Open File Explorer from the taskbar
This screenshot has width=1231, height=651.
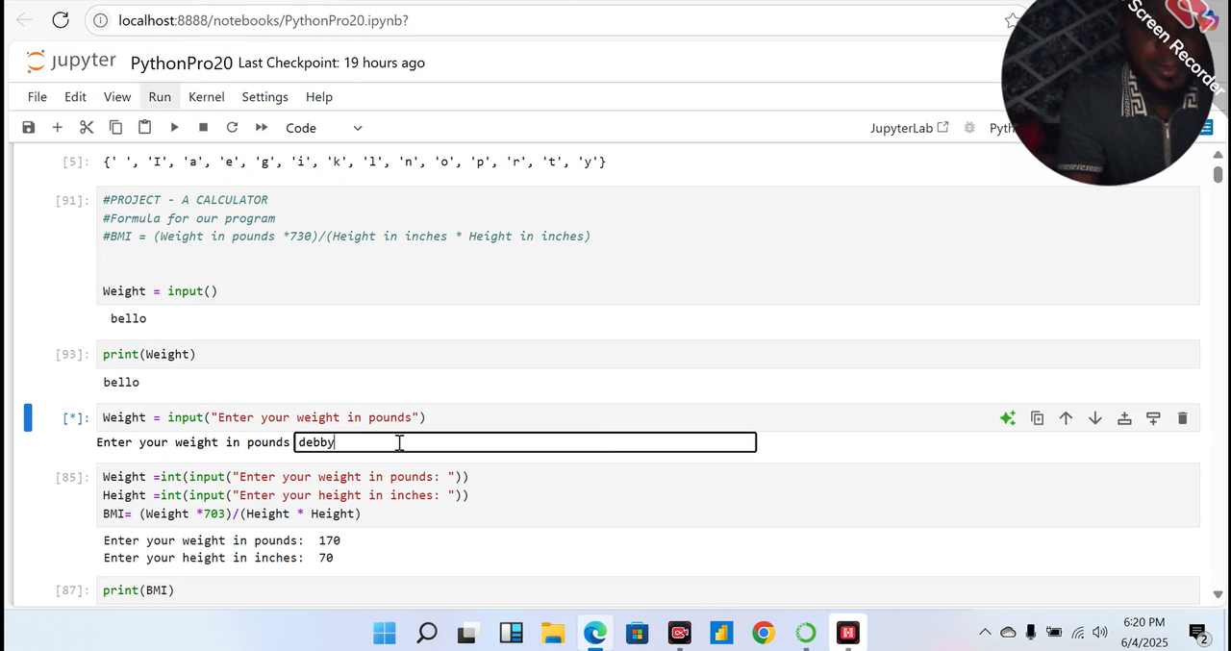pyautogui.click(x=553, y=633)
